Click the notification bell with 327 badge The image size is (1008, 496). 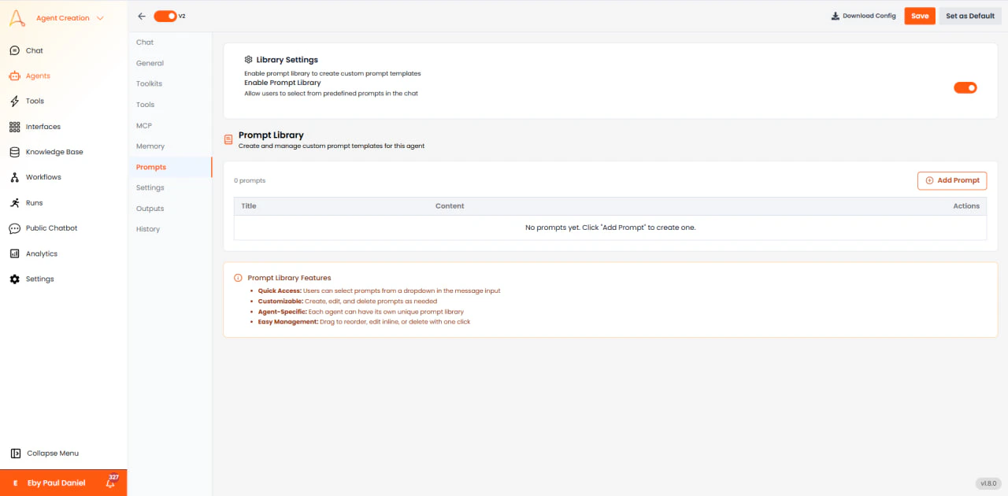(111, 483)
